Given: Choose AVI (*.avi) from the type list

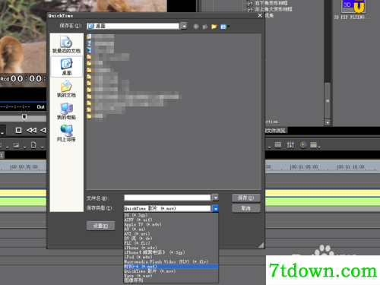Looking at the screenshot, I should pyautogui.click(x=170, y=233).
